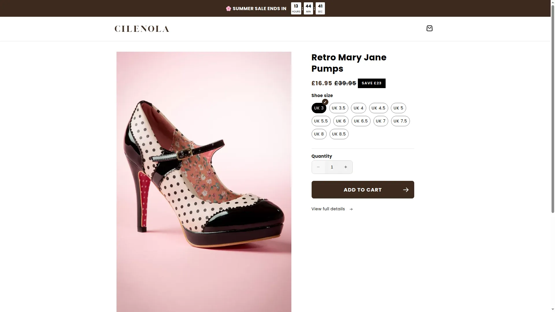Choose shoe size UK 4
Screen dimensions: 555x312
pyautogui.click(x=358, y=108)
